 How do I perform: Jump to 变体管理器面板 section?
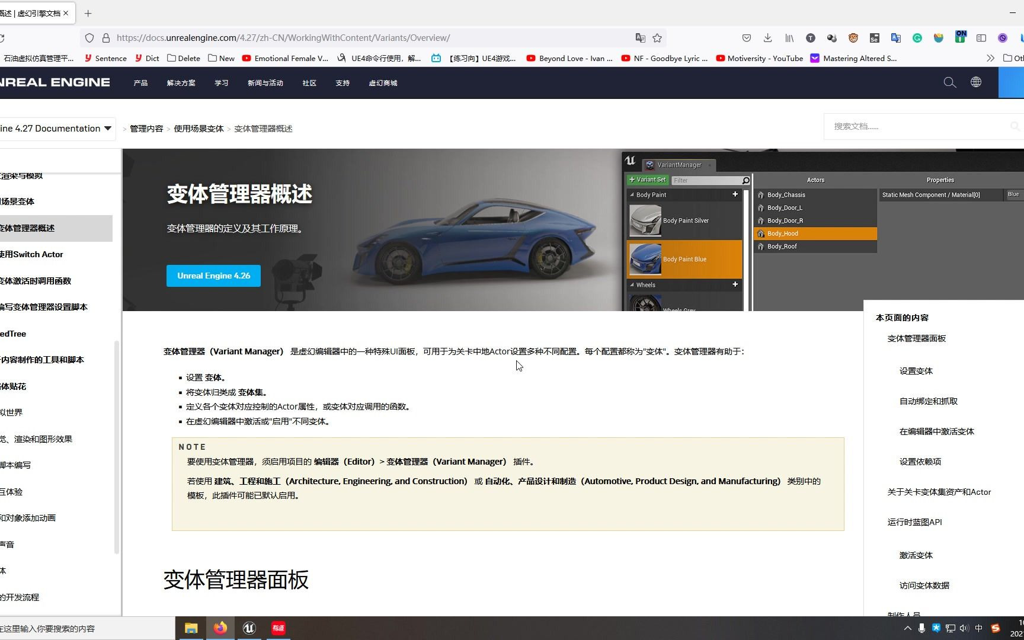tap(916, 338)
